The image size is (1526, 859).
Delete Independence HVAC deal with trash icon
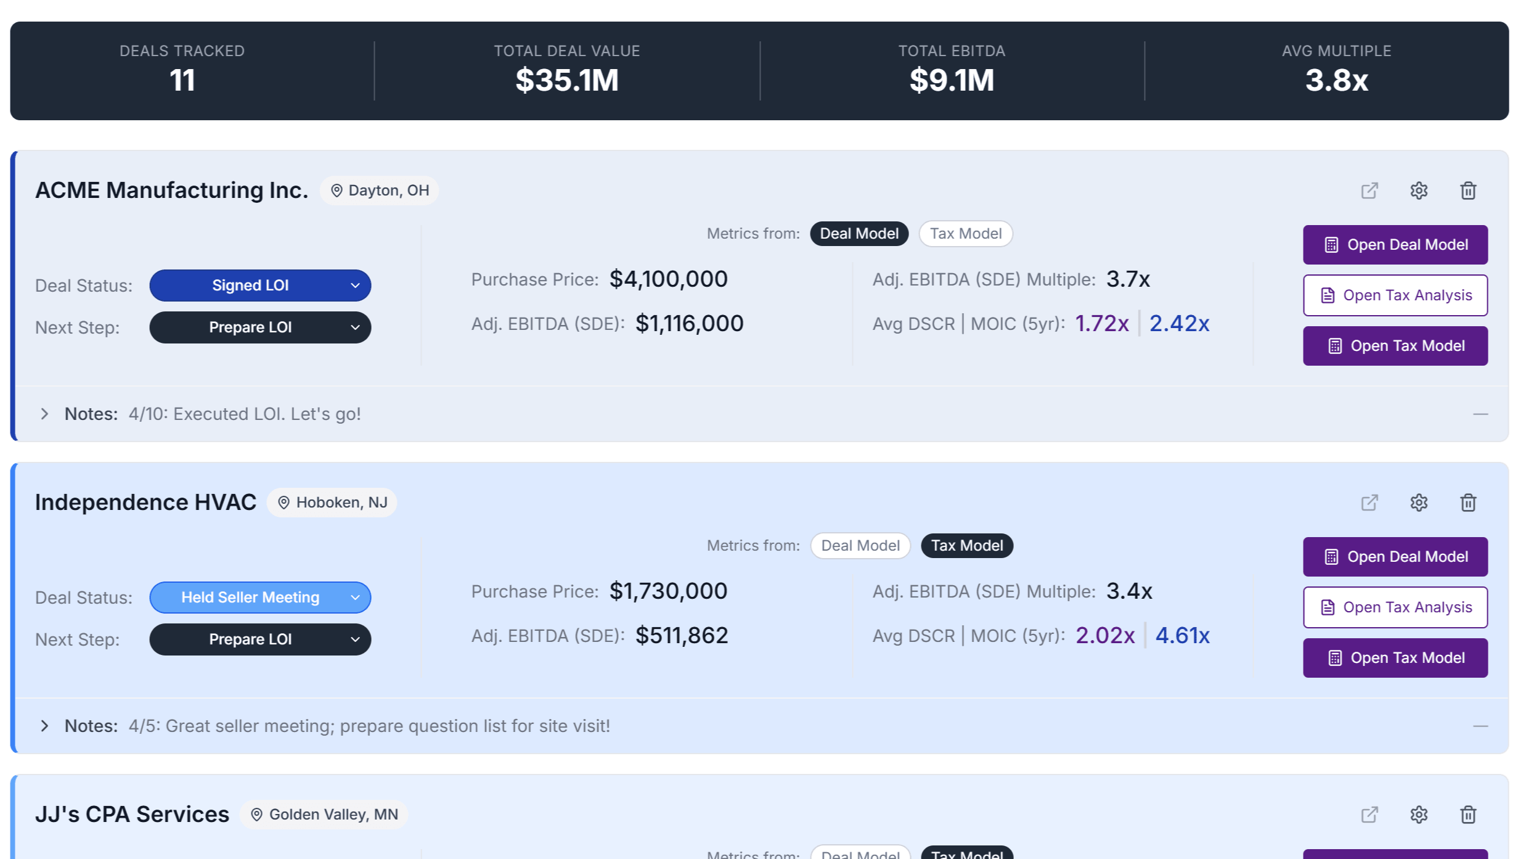1468,503
